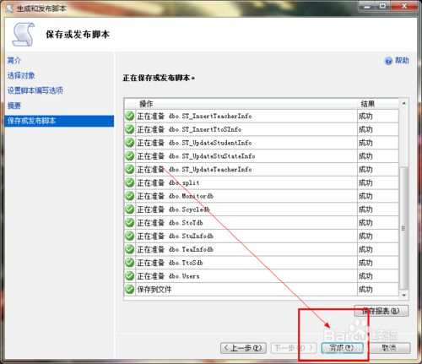Open the 简介 step
The width and height of the screenshot is (422, 364).
coord(14,60)
